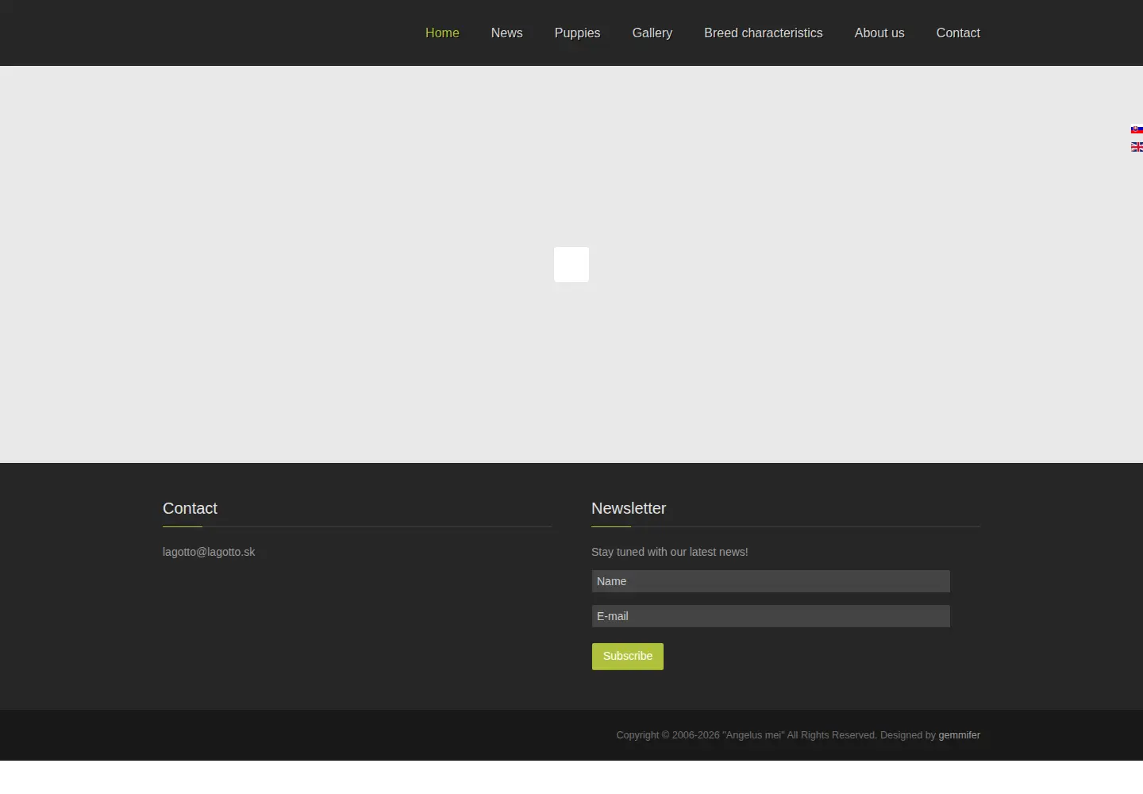
Task: Follow the gemmifer designer link
Action: coord(959,735)
